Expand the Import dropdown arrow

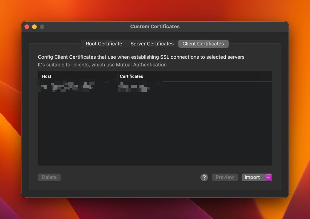coord(268,177)
